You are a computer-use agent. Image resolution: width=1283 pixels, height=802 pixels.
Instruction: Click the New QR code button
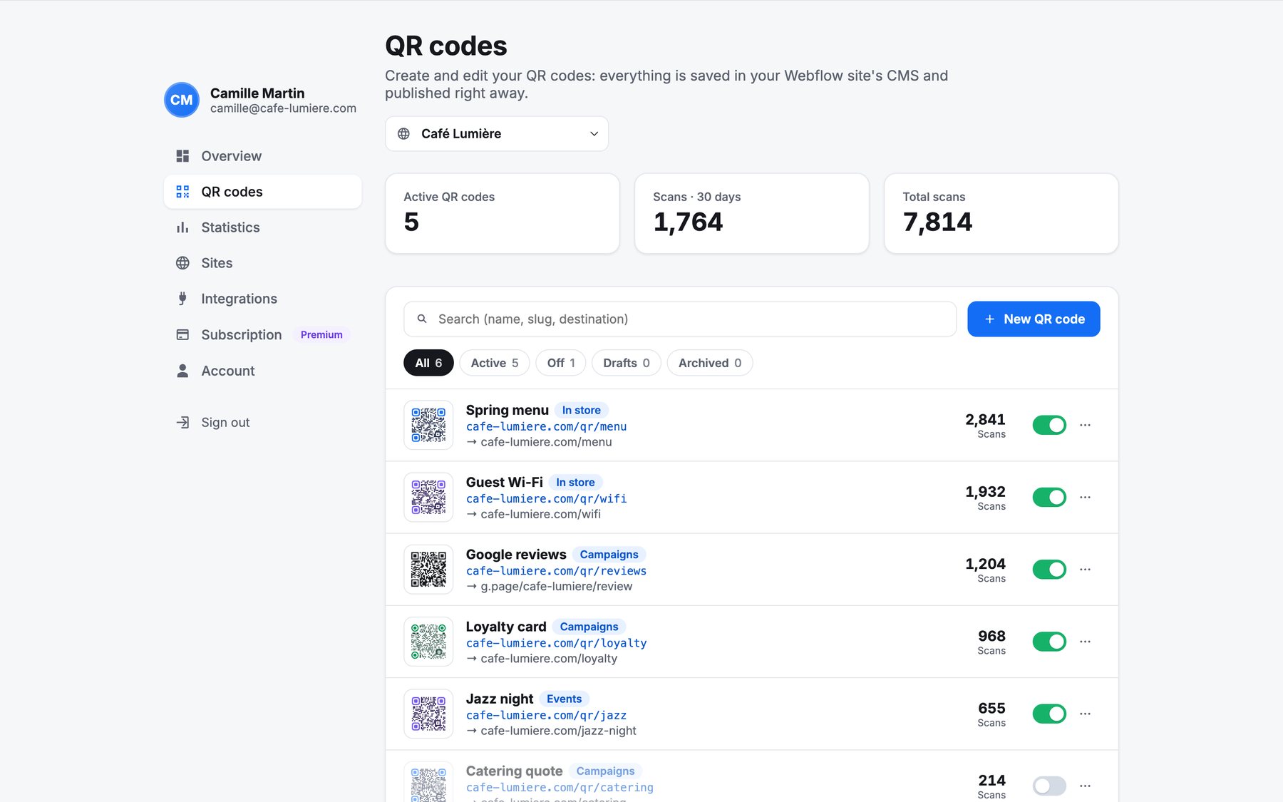[1034, 319]
